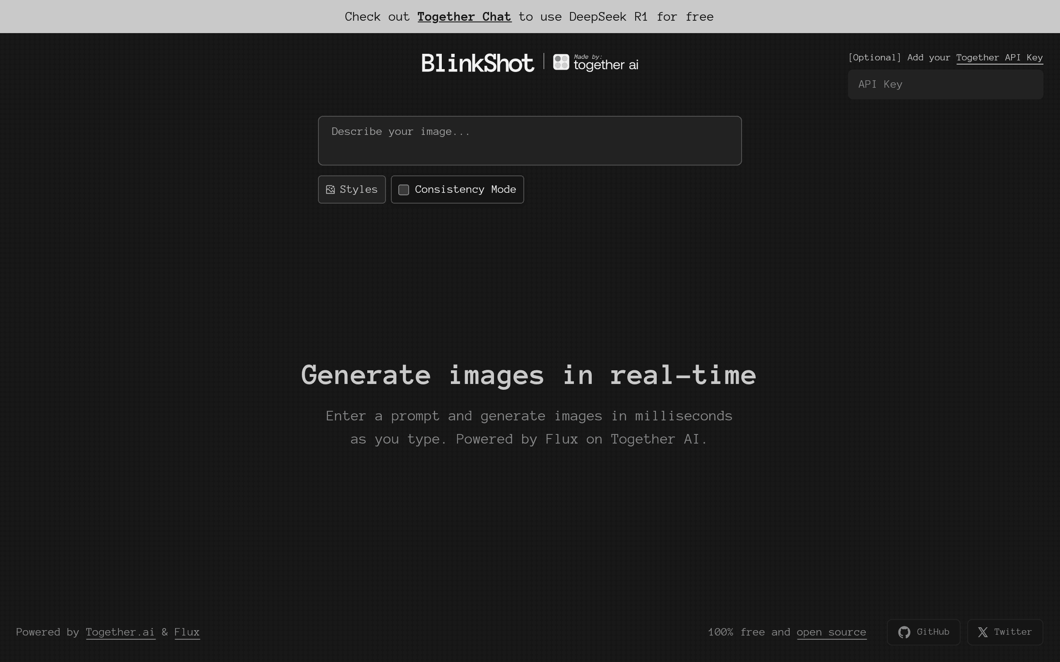The image size is (1060, 662).
Task: Enable the Consistency Mode checkbox
Action: [x=403, y=189]
